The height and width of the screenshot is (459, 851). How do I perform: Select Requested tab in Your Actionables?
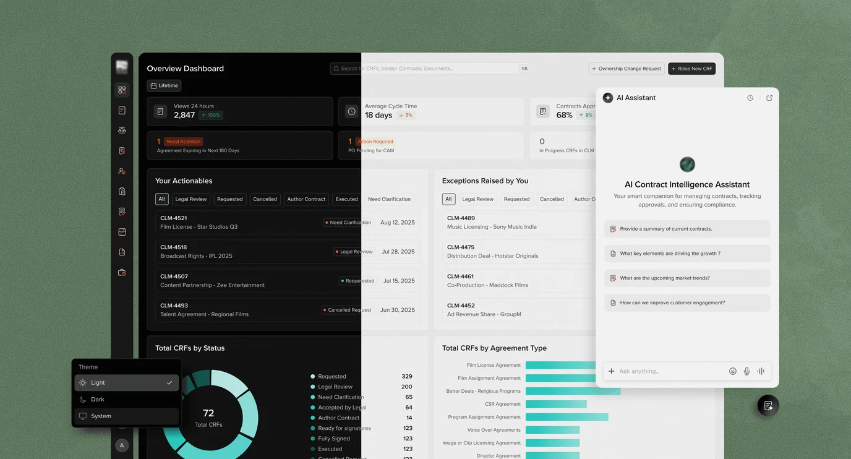pyautogui.click(x=230, y=199)
